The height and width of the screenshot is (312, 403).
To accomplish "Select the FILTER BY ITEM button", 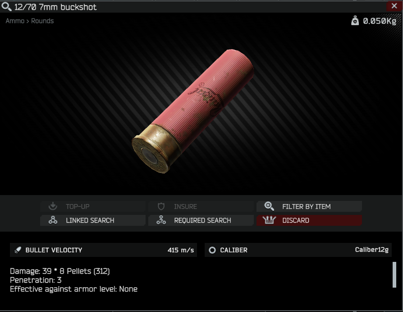I will 309,206.
